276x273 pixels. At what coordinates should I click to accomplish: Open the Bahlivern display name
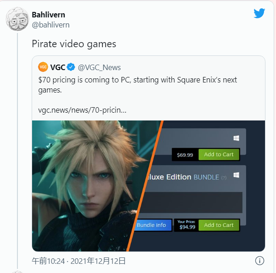[x=49, y=15]
